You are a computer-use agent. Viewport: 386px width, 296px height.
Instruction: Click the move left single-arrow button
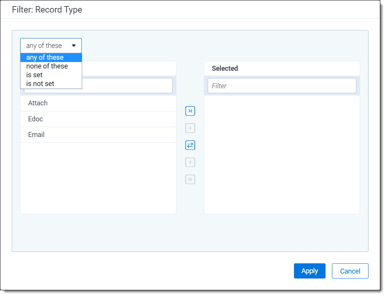click(x=190, y=162)
